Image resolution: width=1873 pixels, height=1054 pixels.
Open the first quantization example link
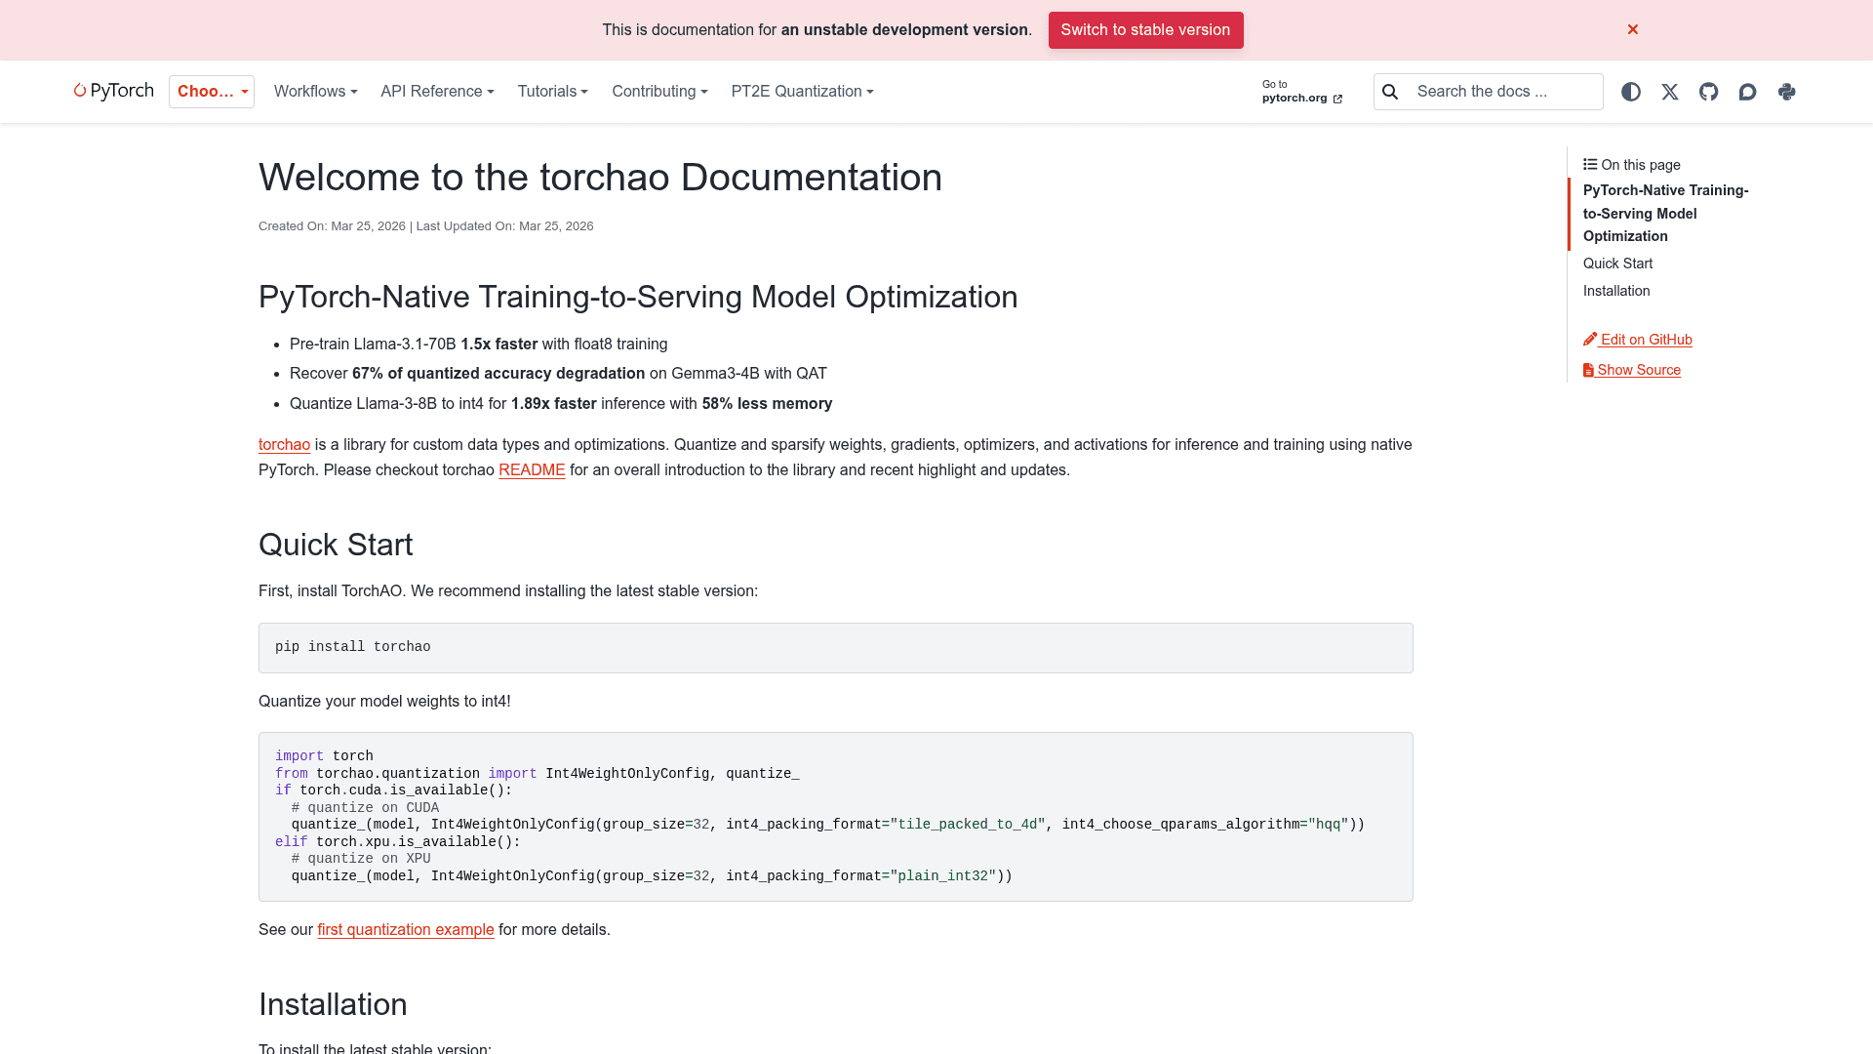coord(406,929)
